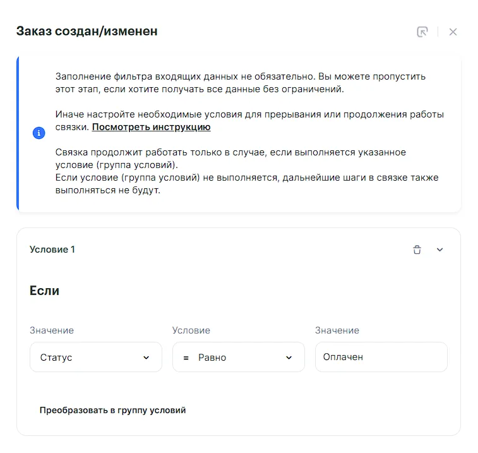Click the equals sign icon

pos(186,358)
